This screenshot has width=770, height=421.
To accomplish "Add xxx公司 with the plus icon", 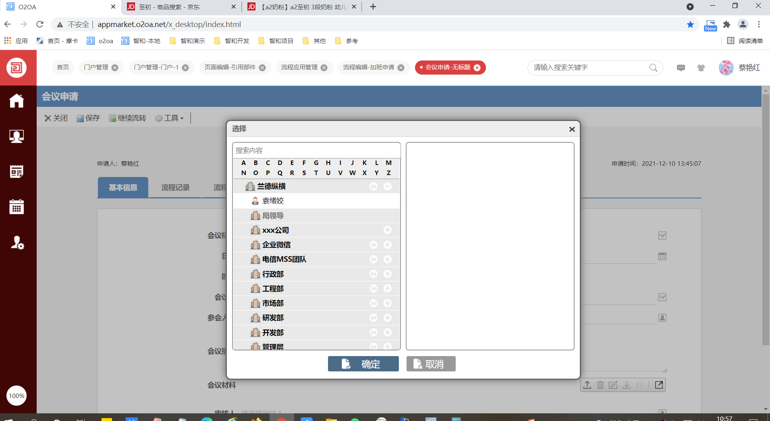I will click(388, 230).
